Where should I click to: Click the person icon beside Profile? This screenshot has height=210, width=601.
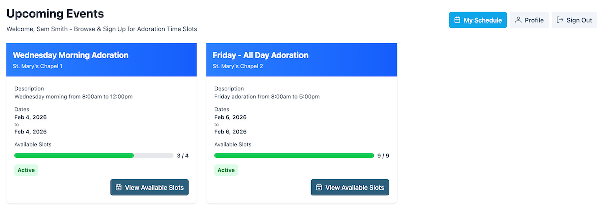518,20
